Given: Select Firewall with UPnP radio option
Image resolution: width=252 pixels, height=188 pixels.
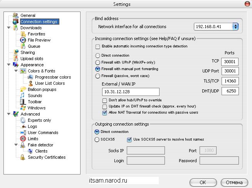Looking at the screenshot, I should click(x=98, y=62).
